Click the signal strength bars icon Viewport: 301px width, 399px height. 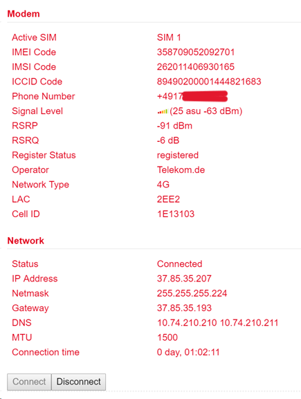(x=163, y=111)
